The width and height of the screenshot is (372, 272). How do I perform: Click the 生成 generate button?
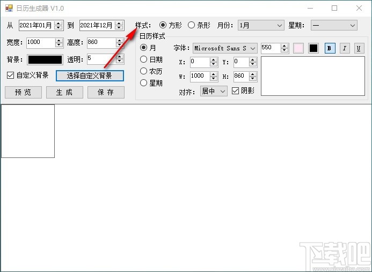pyautogui.click(x=64, y=92)
